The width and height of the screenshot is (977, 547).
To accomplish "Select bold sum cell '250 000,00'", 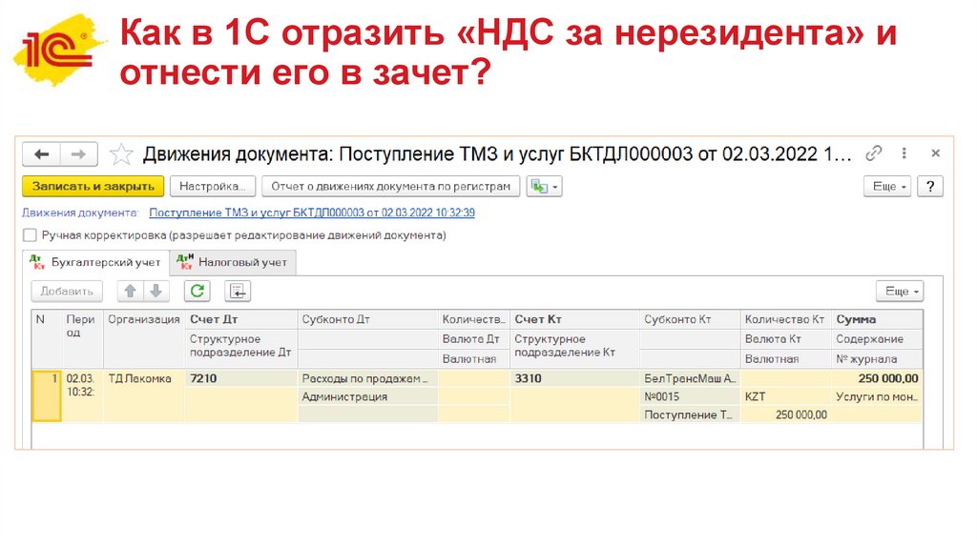I will click(x=877, y=378).
